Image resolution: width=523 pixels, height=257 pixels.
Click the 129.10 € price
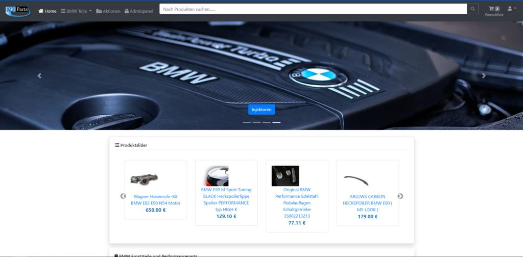point(226,216)
